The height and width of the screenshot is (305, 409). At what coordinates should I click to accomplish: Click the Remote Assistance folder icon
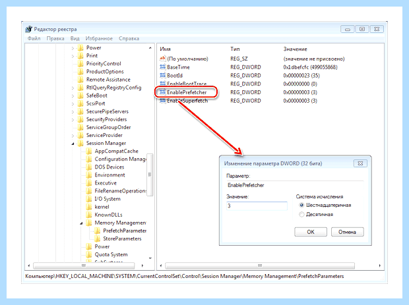point(80,80)
